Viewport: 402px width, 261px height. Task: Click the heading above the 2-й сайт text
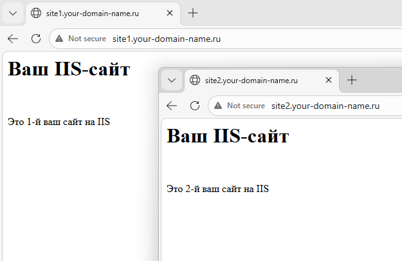tap(228, 137)
